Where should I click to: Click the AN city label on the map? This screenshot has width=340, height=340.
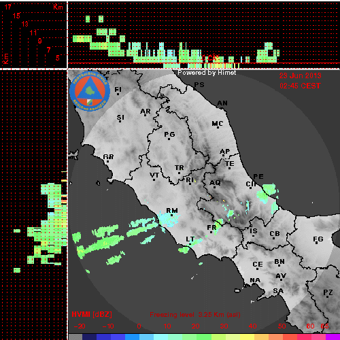(x=222, y=103)
